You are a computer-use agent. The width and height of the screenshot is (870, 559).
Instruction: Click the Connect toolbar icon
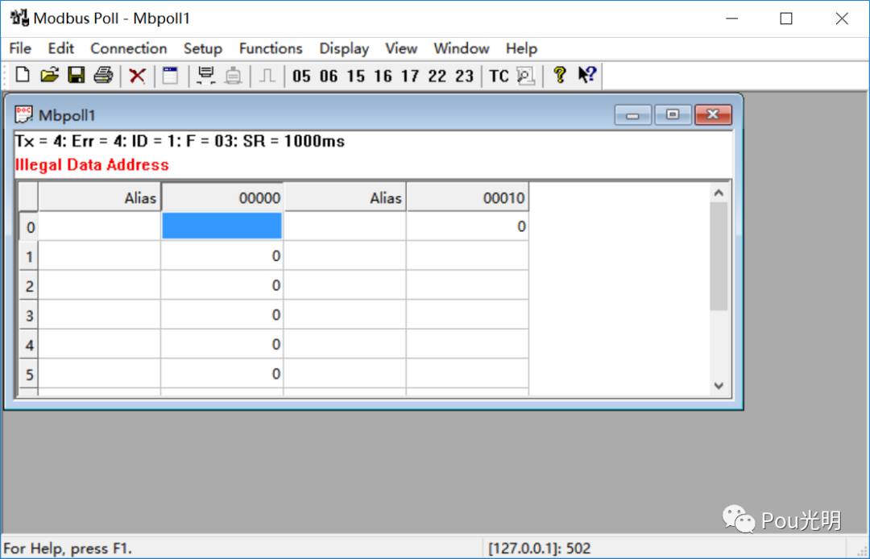tap(206, 76)
